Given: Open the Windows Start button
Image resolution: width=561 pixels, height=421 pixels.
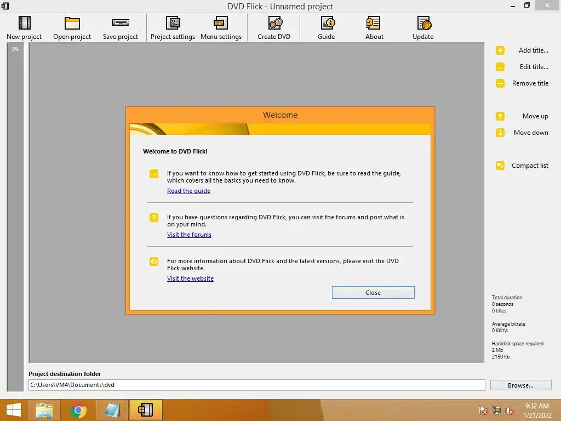Looking at the screenshot, I should (x=14, y=410).
